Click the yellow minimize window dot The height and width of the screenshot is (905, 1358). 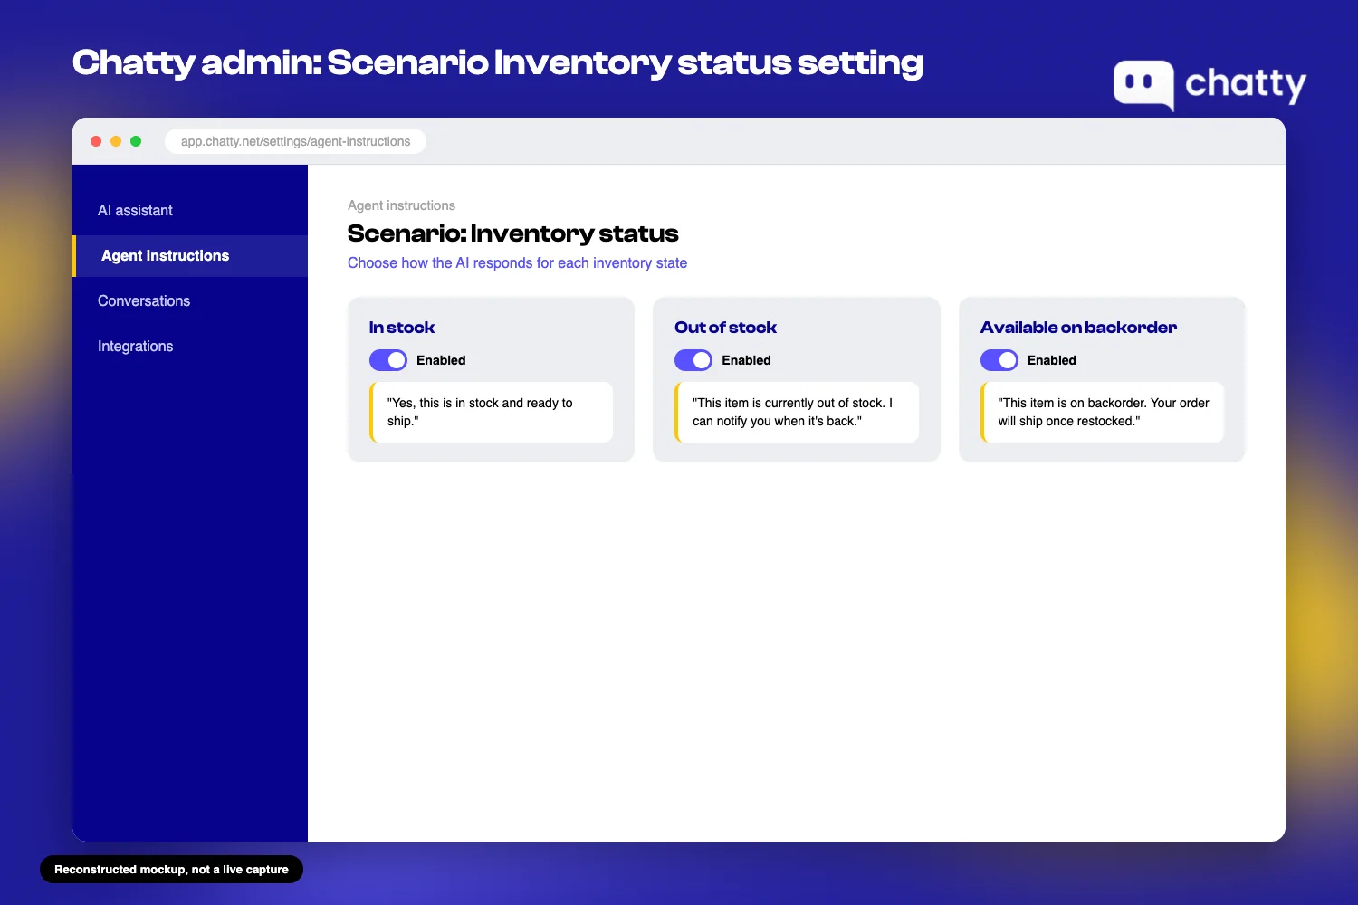[x=116, y=141]
